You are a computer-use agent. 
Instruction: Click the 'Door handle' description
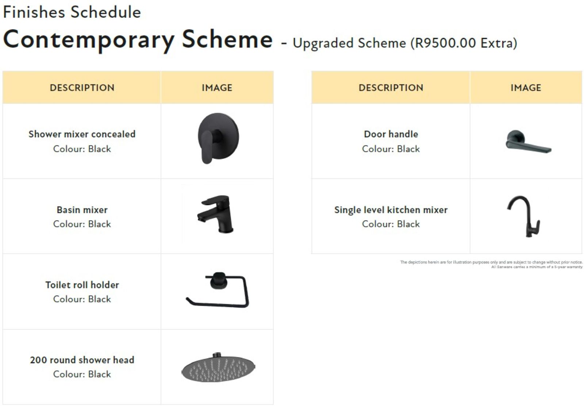(391, 134)
